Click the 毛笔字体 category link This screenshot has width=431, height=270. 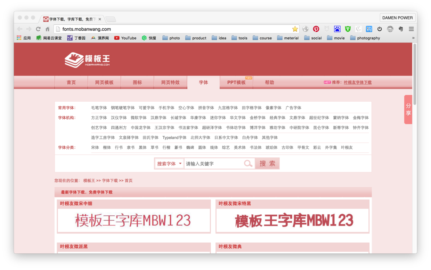click(99, 108)
